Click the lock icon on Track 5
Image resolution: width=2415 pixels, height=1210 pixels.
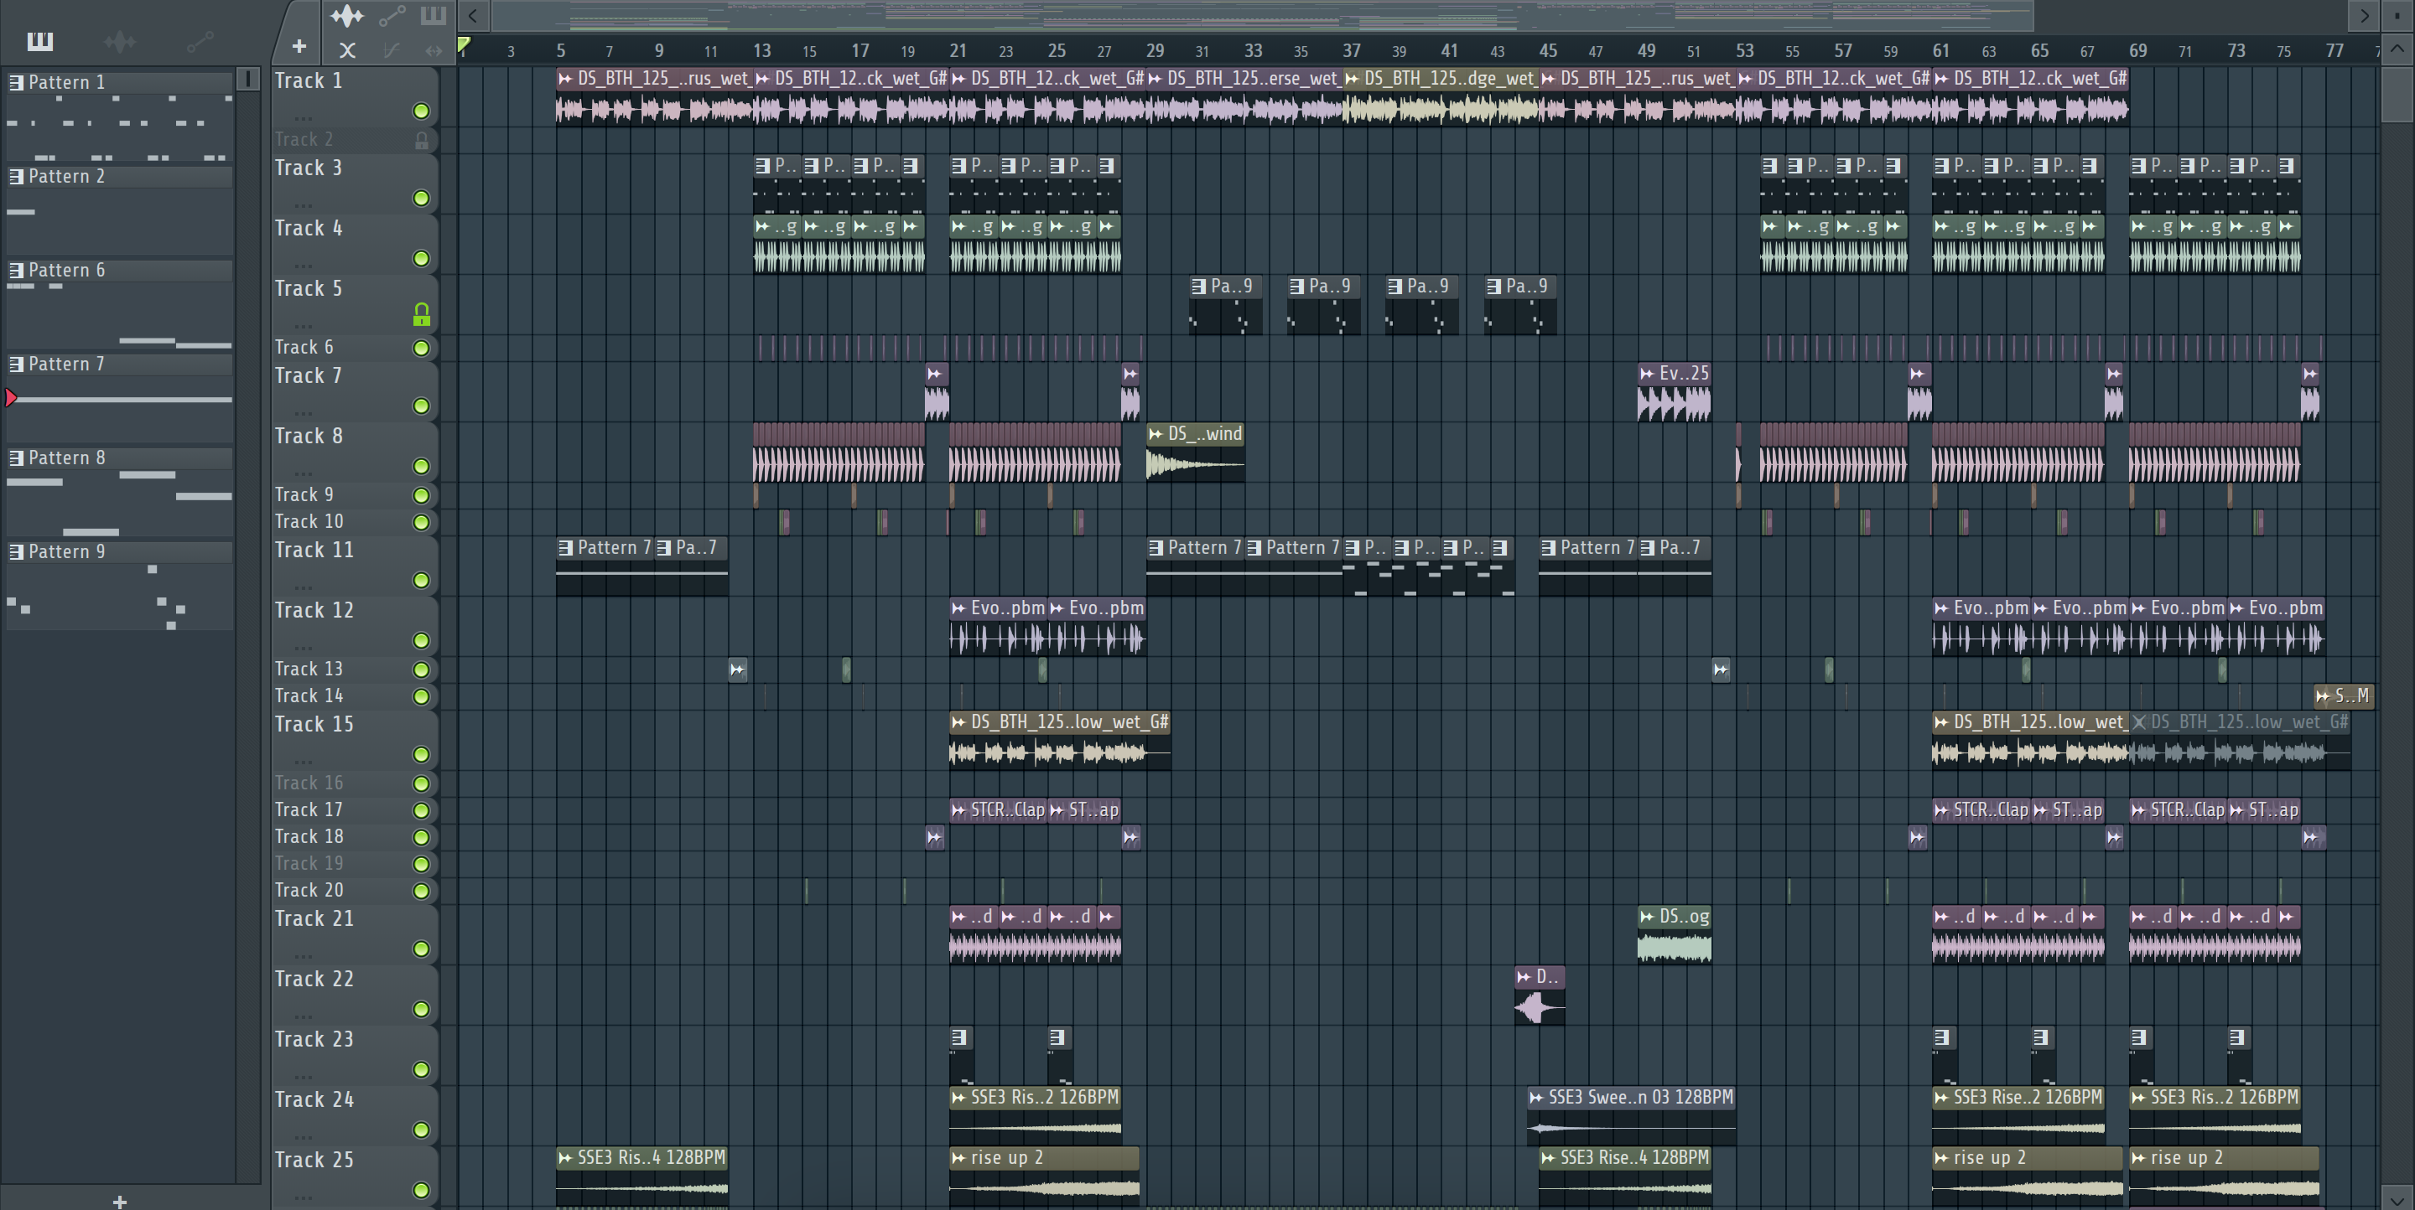coord(422,315)
